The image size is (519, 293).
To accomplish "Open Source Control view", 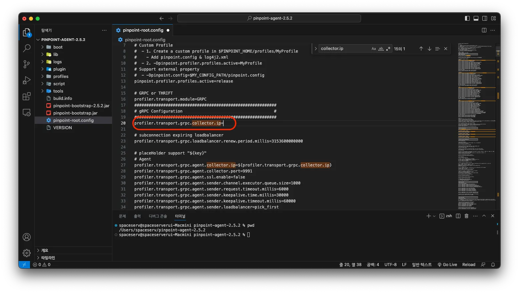I will [x=27, y=64].
